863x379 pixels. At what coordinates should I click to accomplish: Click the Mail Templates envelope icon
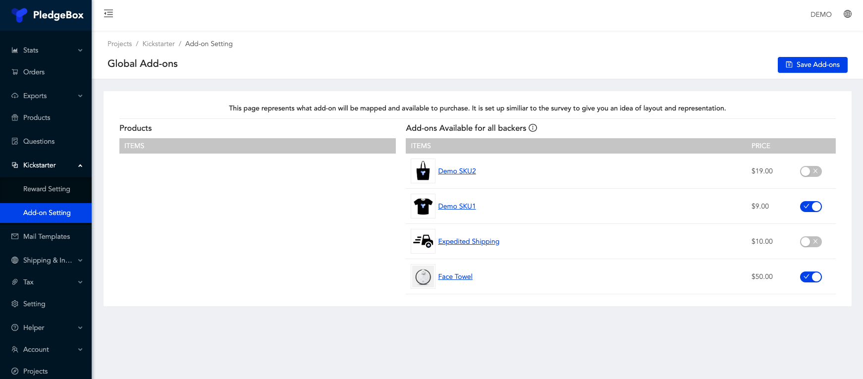(15, 236)
